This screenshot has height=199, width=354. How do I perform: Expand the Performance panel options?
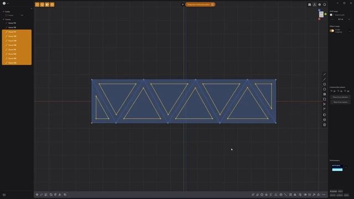pyautogui.click(x=346, y=168)
